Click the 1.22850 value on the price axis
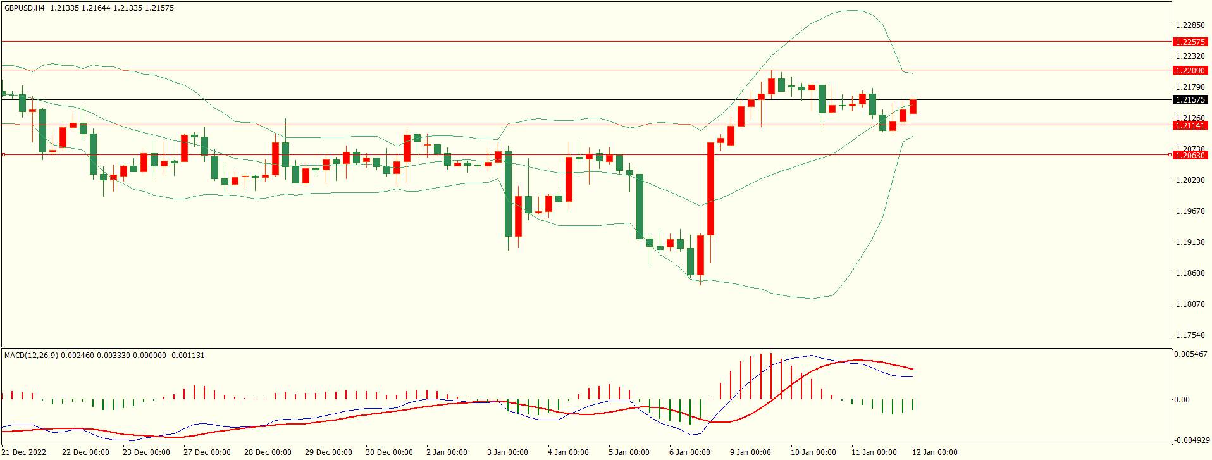 click(x=1190, y=25)
